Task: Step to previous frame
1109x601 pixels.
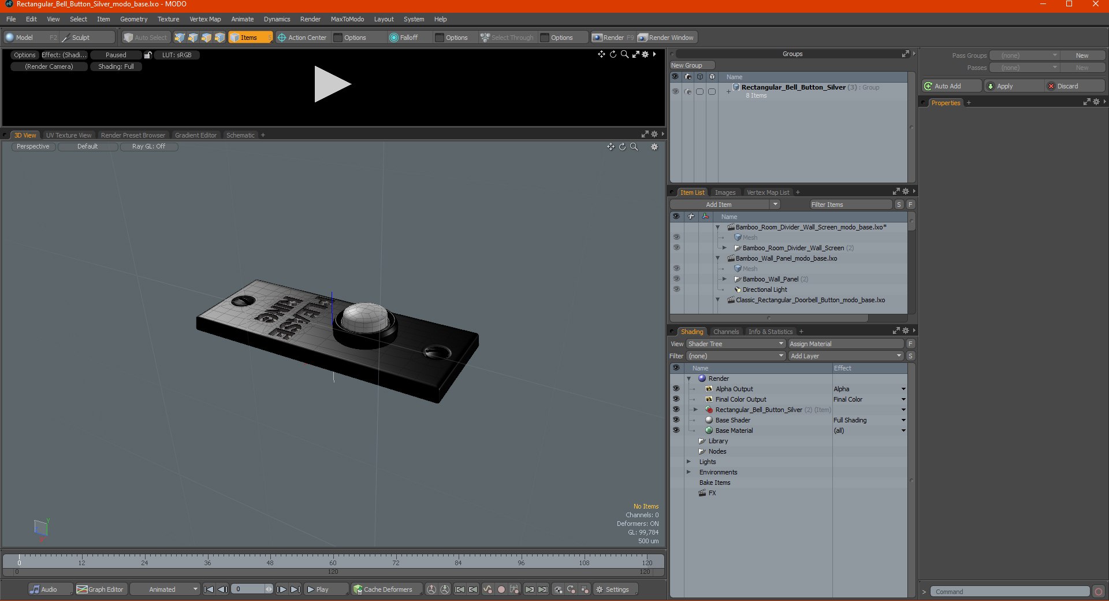Action: pyautogui.click(x=222, y=589)
